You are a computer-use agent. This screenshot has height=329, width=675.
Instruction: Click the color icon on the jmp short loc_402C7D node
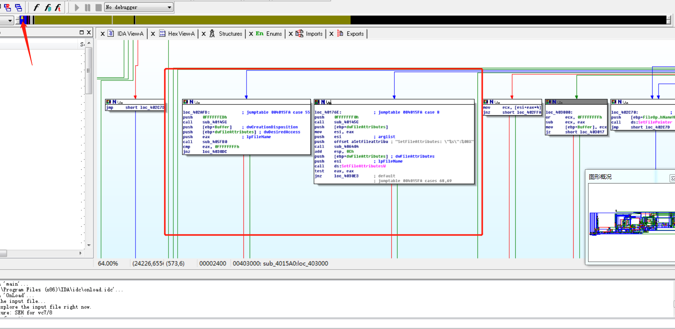(x=109, y=102)
